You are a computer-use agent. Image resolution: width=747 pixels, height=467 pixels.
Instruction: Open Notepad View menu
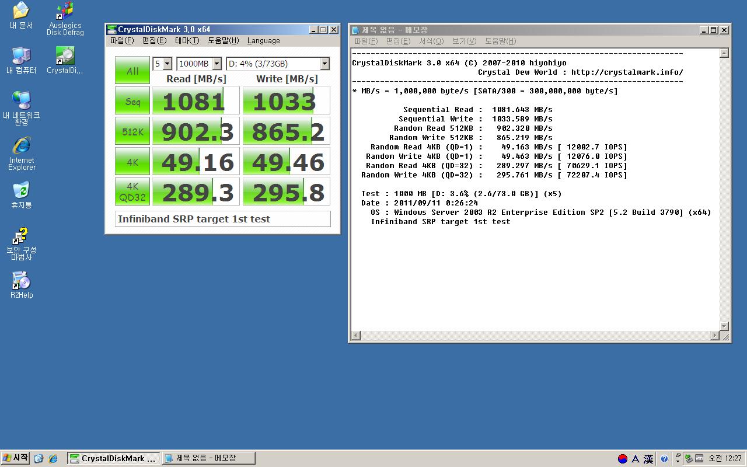[x=464, y=41]
